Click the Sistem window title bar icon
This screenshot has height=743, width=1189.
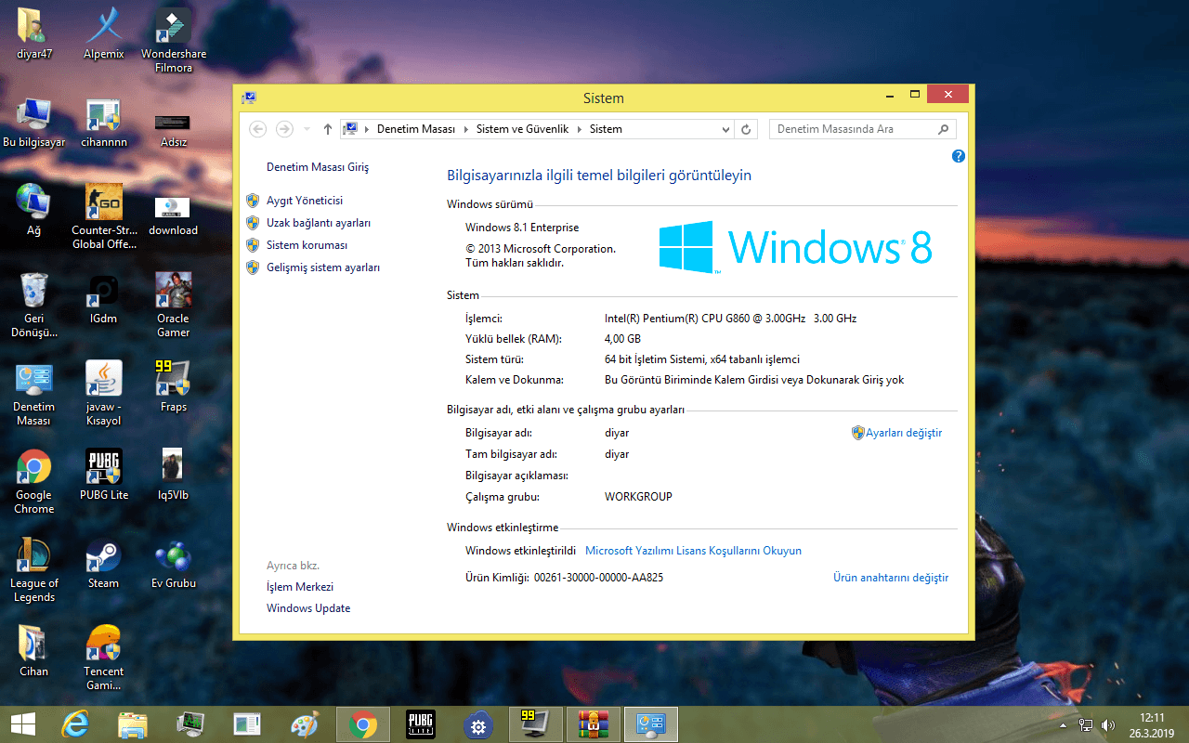249,98
